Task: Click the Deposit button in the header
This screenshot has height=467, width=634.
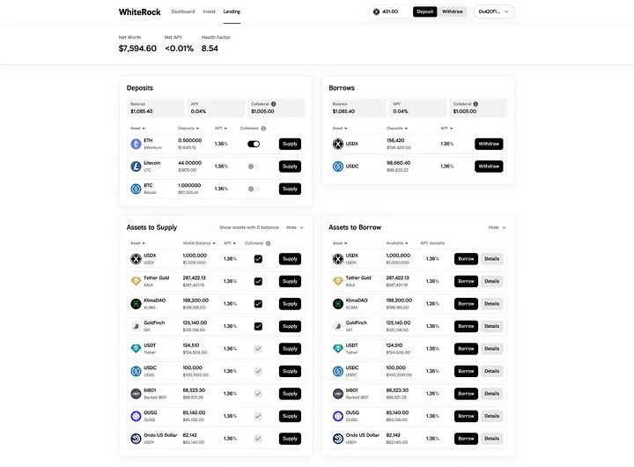Action: 425,11
